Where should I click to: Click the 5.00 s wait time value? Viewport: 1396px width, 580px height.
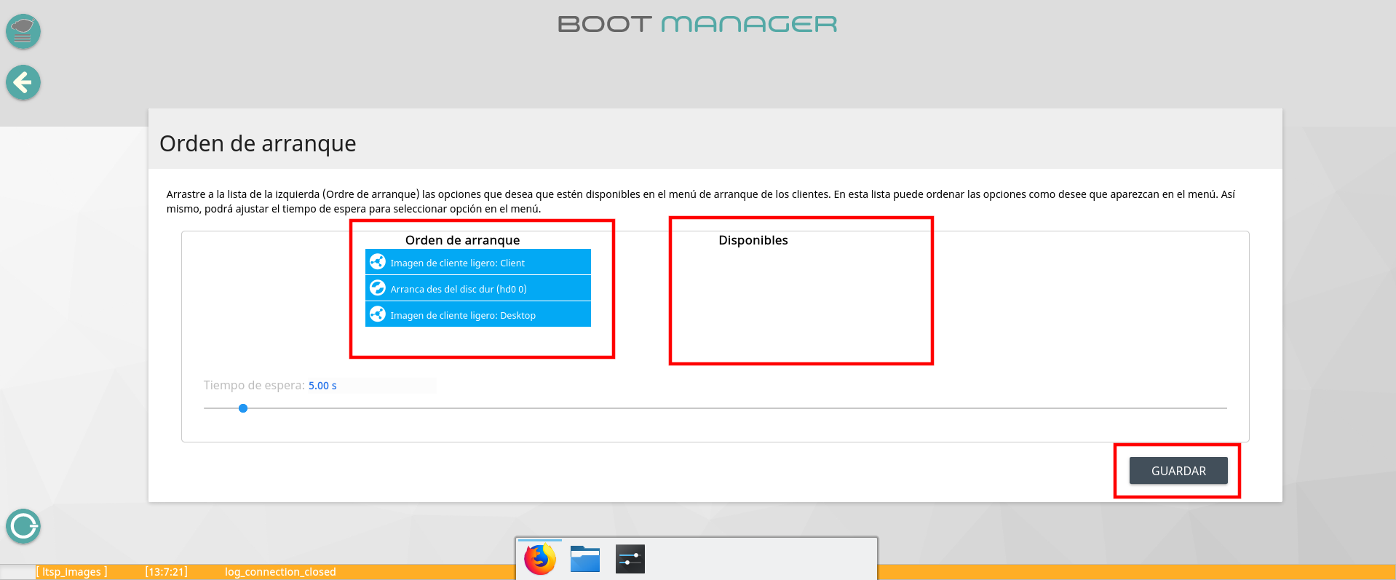coord(322,386)
